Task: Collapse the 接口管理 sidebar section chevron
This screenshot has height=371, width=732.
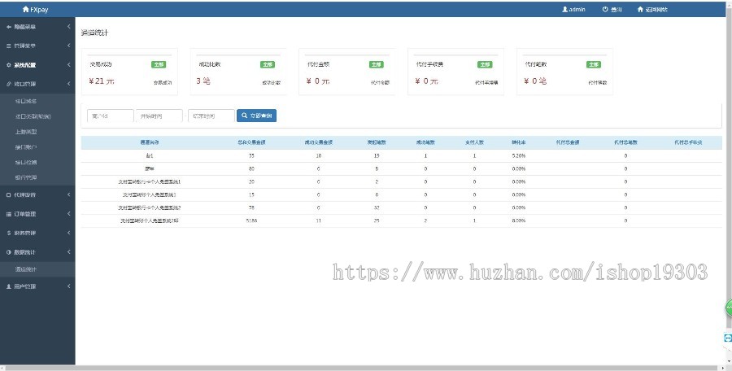Action: [x=68, y=84]
